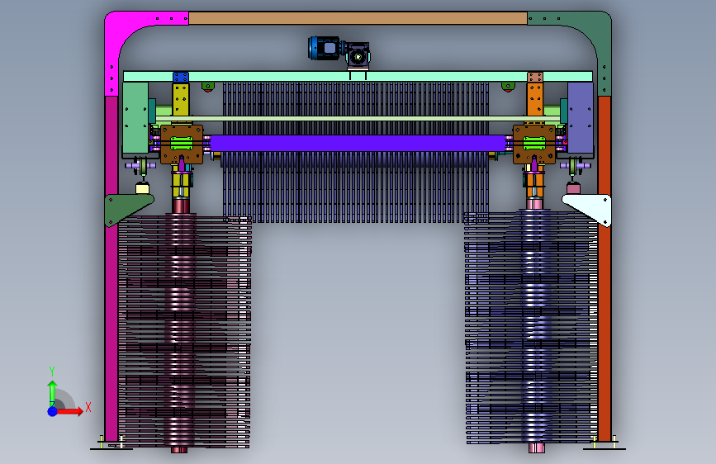
Task: Select the mint green horizontal crossbeam
Action: 358,76
